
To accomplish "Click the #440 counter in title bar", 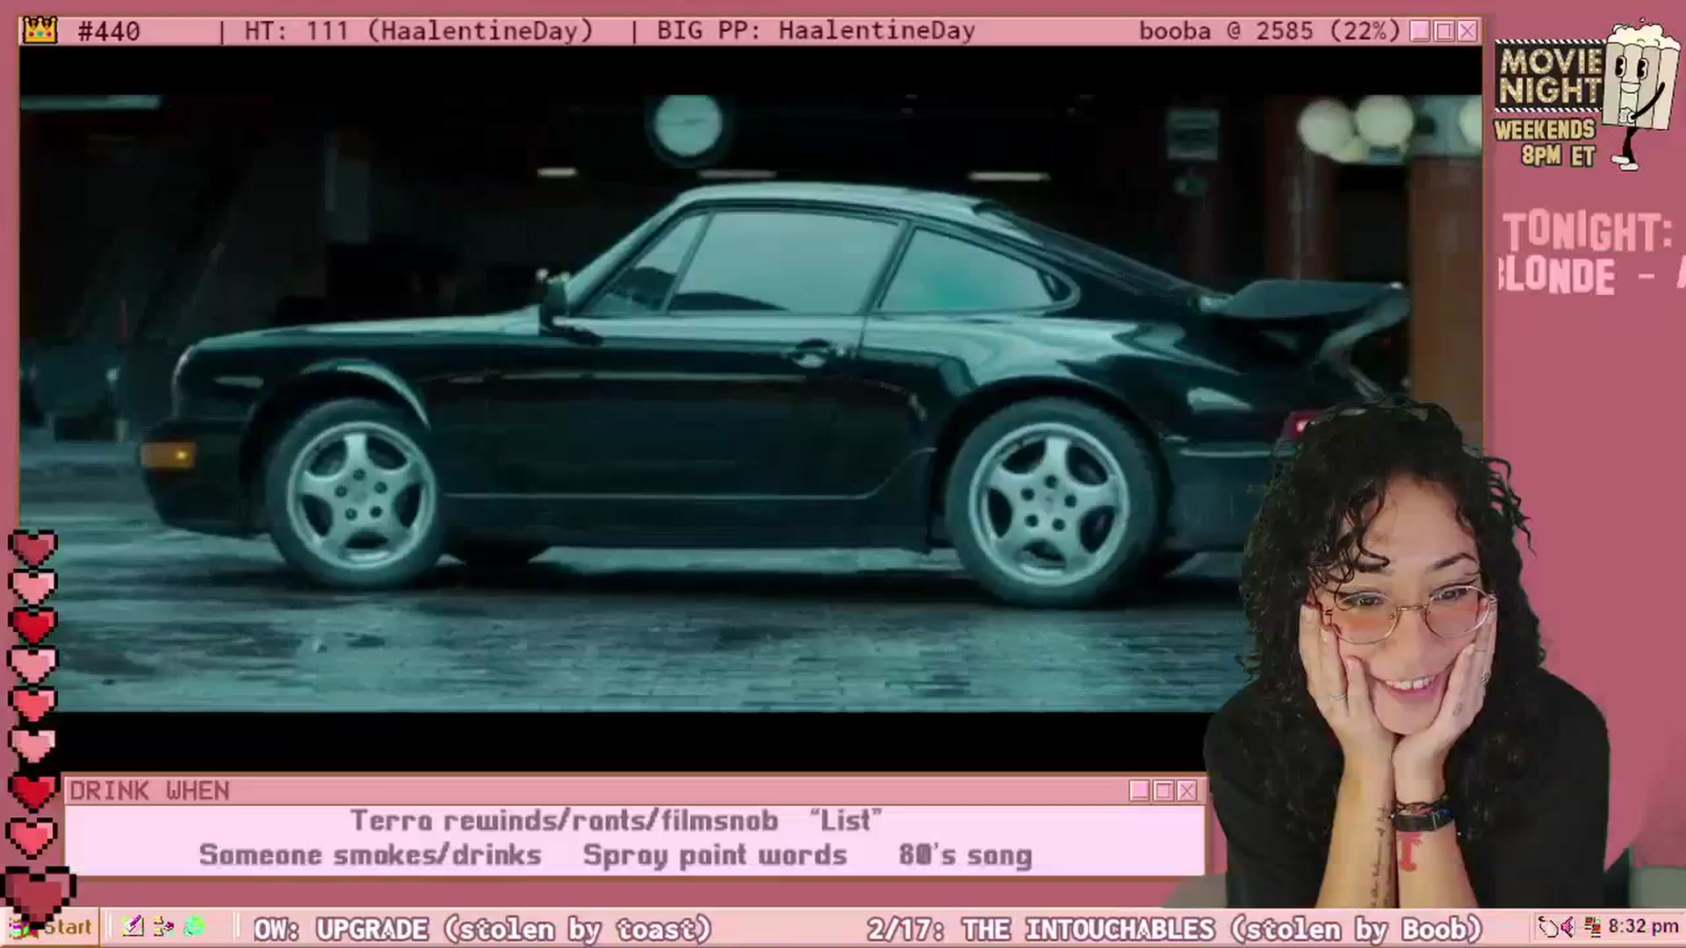I will coord(109,32).
